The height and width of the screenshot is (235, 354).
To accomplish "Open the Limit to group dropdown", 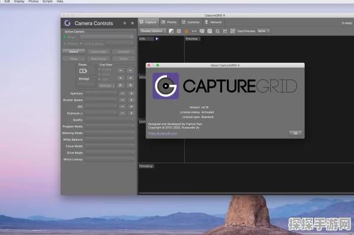I will point(120,43).
